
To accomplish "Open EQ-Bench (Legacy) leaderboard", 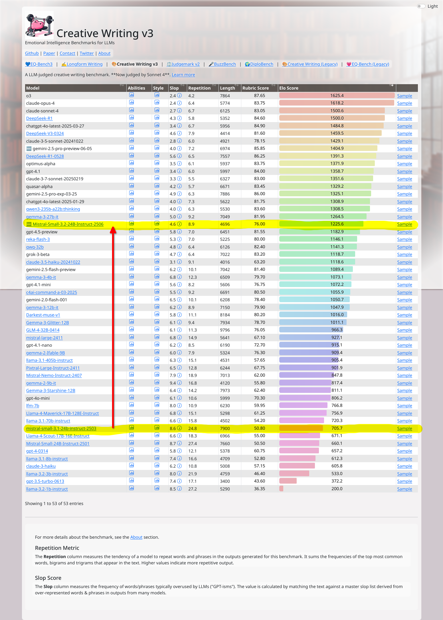I will click(x=368, y=64).
